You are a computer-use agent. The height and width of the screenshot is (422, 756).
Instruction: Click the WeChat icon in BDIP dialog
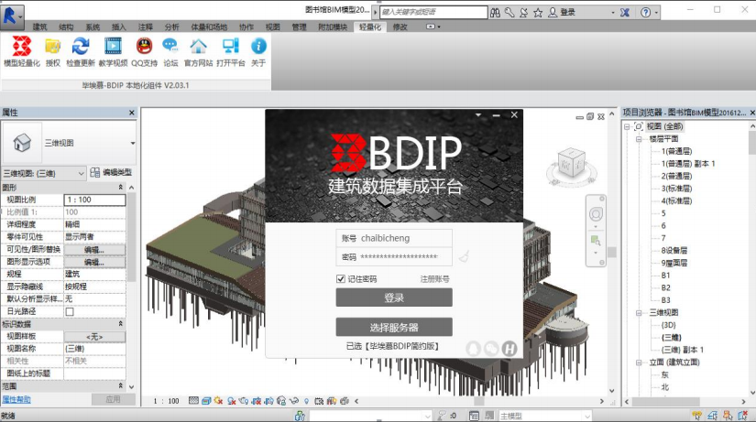(x=491, y=348)
